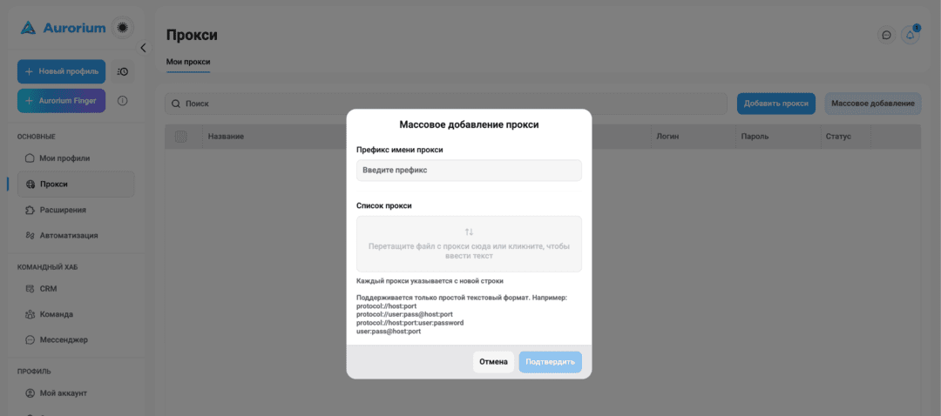This screenshot has width=941, height=416.
Task: Focus the Поиск search field
Action: pyautogui.click(x=445, y=104)
